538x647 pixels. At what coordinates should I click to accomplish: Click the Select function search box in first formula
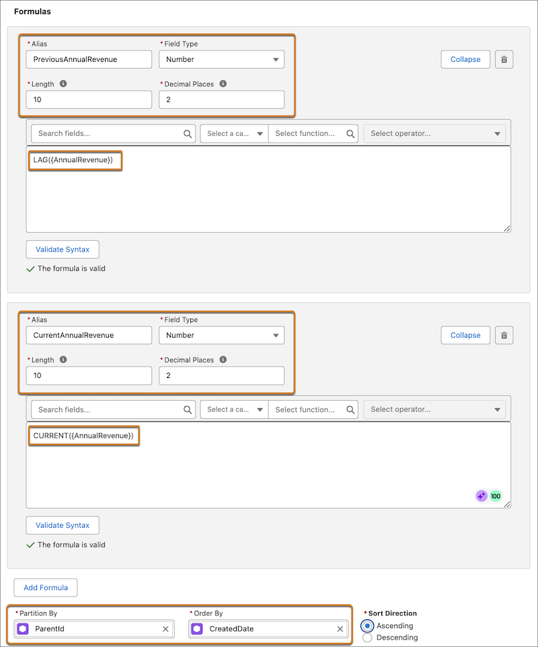(309, 133)
